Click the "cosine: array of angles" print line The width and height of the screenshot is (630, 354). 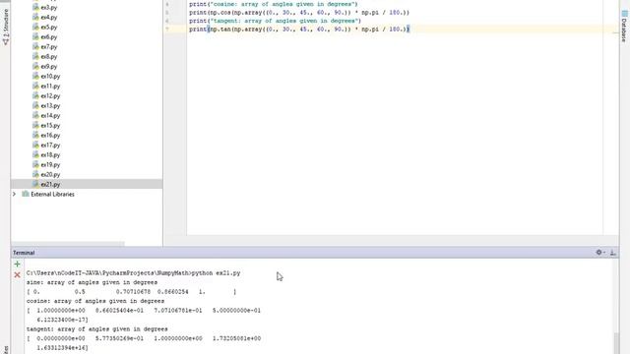coord(274,4)
